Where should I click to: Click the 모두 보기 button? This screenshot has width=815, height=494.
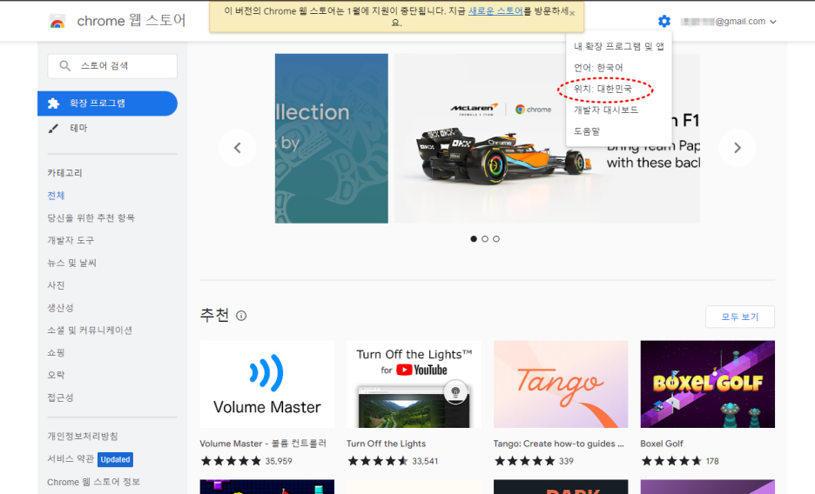(x=739, y=317)
